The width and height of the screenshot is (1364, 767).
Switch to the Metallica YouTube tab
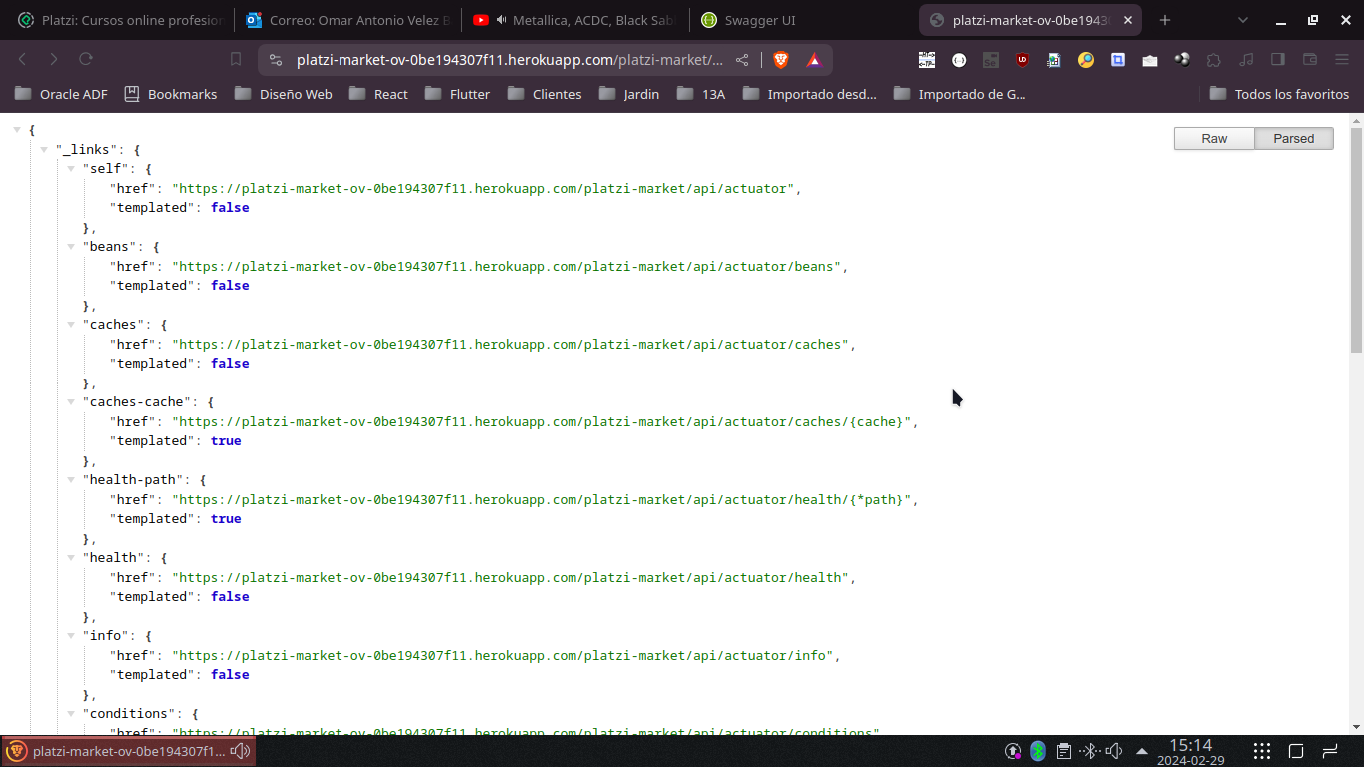click(x=576, y=20)
